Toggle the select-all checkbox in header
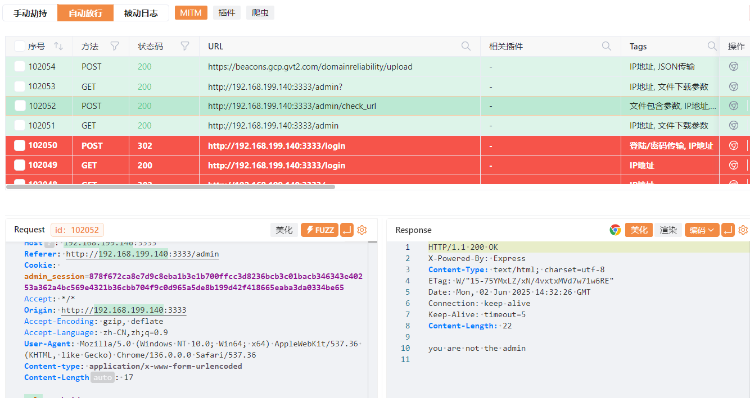 [x=20, y=47]
